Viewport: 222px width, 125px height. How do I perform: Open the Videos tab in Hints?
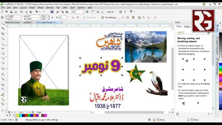(x=187, y=27)
